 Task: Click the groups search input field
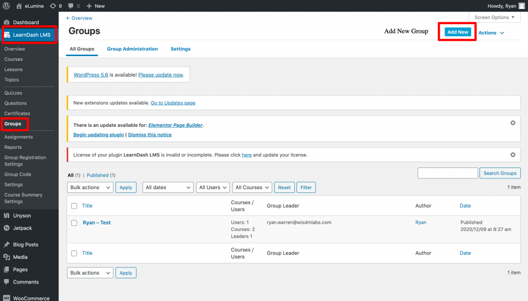448,173
